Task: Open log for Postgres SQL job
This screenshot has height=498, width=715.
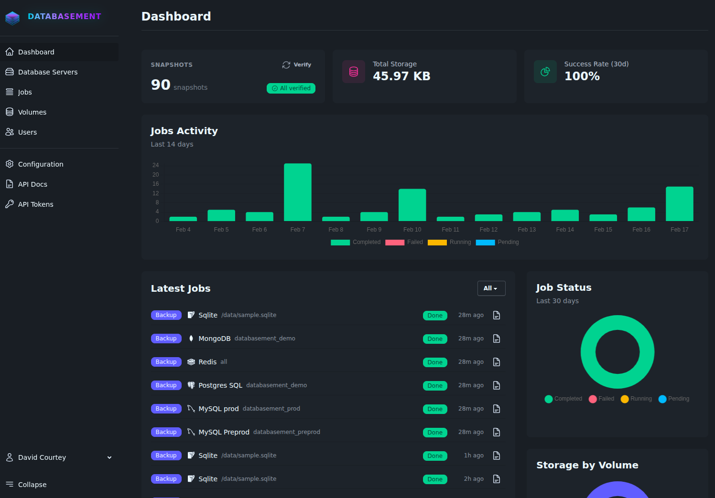Action: (497, 385)
